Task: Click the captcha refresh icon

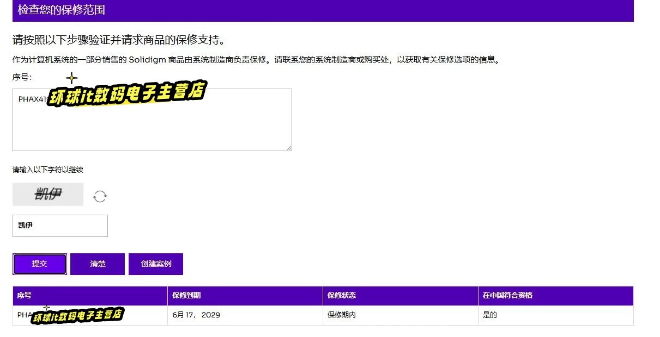Action: coord(100,196)
